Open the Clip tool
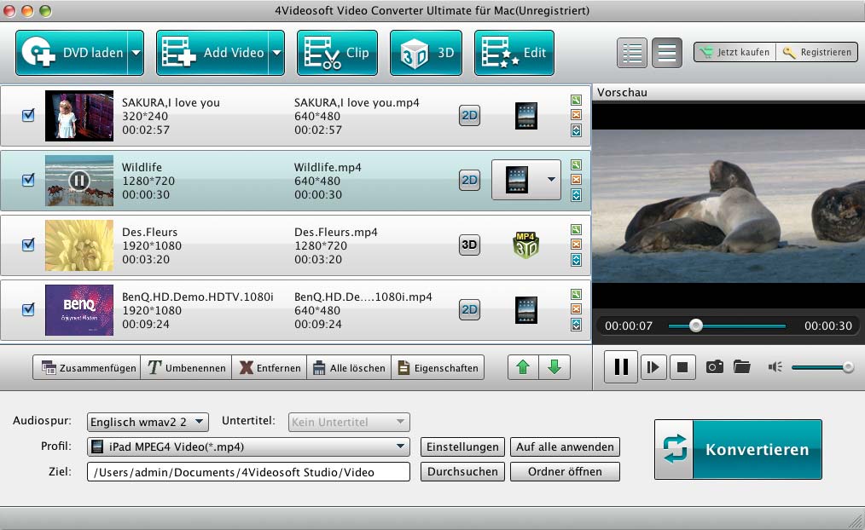865x530 pixels. 337,53
